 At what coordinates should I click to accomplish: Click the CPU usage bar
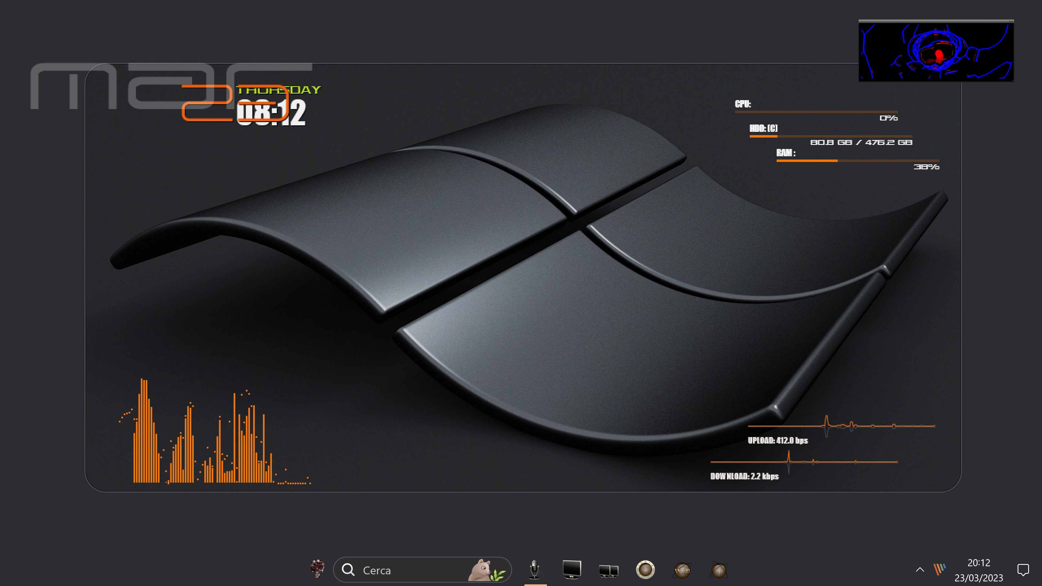pyautogui.click(x=816, y=112)
